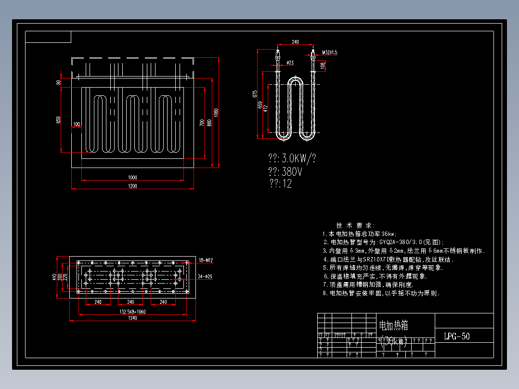This screenshot has width=519, height=389.
Task: Click note 4 mentioning SRZ10X7D
Action: tap(389, 259)
